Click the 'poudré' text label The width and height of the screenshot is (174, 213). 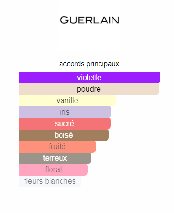(x=89, y=89)
